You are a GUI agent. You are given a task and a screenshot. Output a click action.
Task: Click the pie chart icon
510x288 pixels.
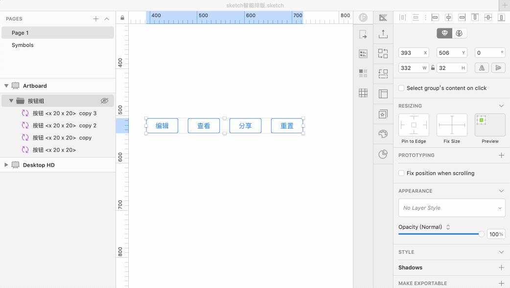(x=383, y=154)
